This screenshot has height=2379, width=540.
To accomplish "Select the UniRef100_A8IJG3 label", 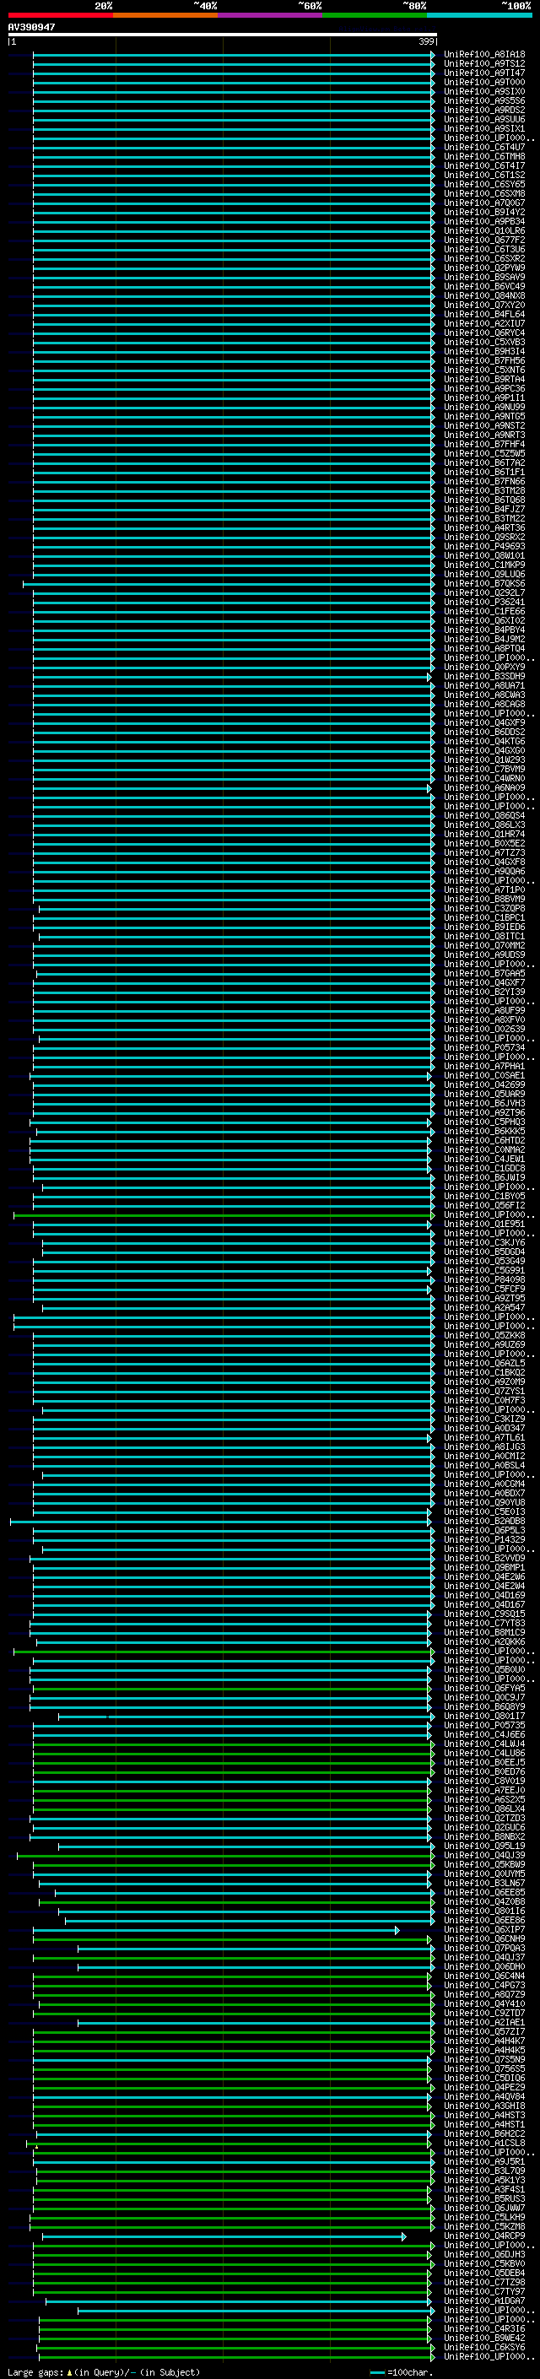I will [484, 1446].
